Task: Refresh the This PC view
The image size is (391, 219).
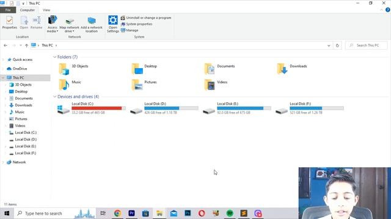Action: point(337,46)
